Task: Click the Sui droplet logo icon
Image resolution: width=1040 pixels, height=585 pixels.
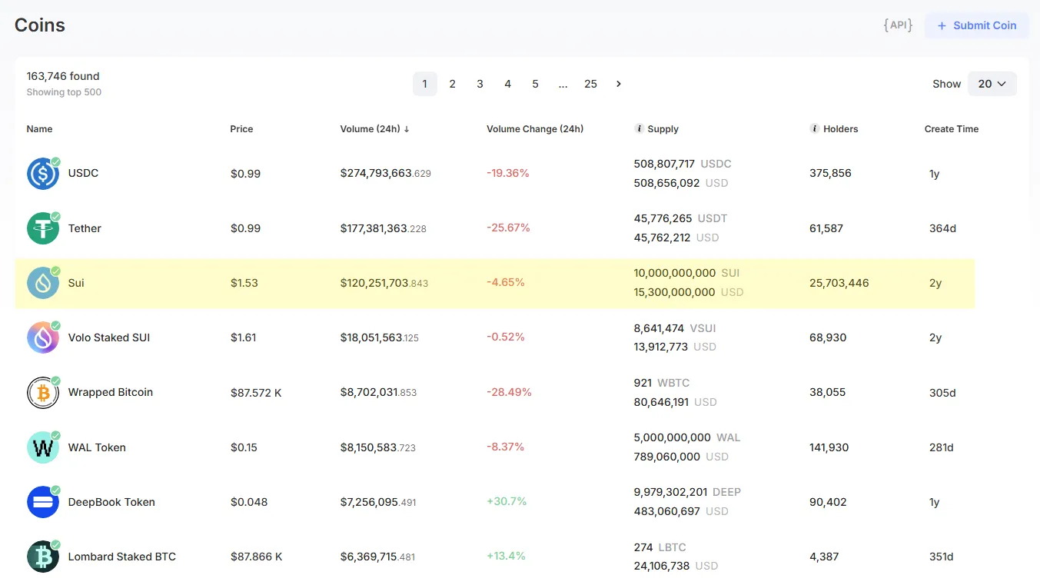Action: tap(43, 283)
